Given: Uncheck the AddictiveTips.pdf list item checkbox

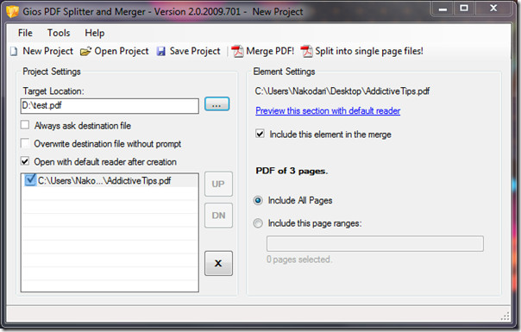Looking at the screenshot, I should point(30,180).
